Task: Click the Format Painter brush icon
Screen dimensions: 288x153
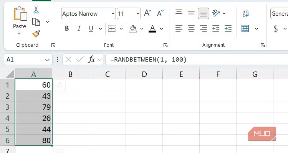Action: pos(36,34)
